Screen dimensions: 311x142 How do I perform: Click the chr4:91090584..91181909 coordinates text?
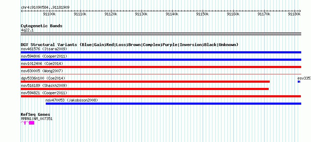pyautogui.click(x=45, y=8)
